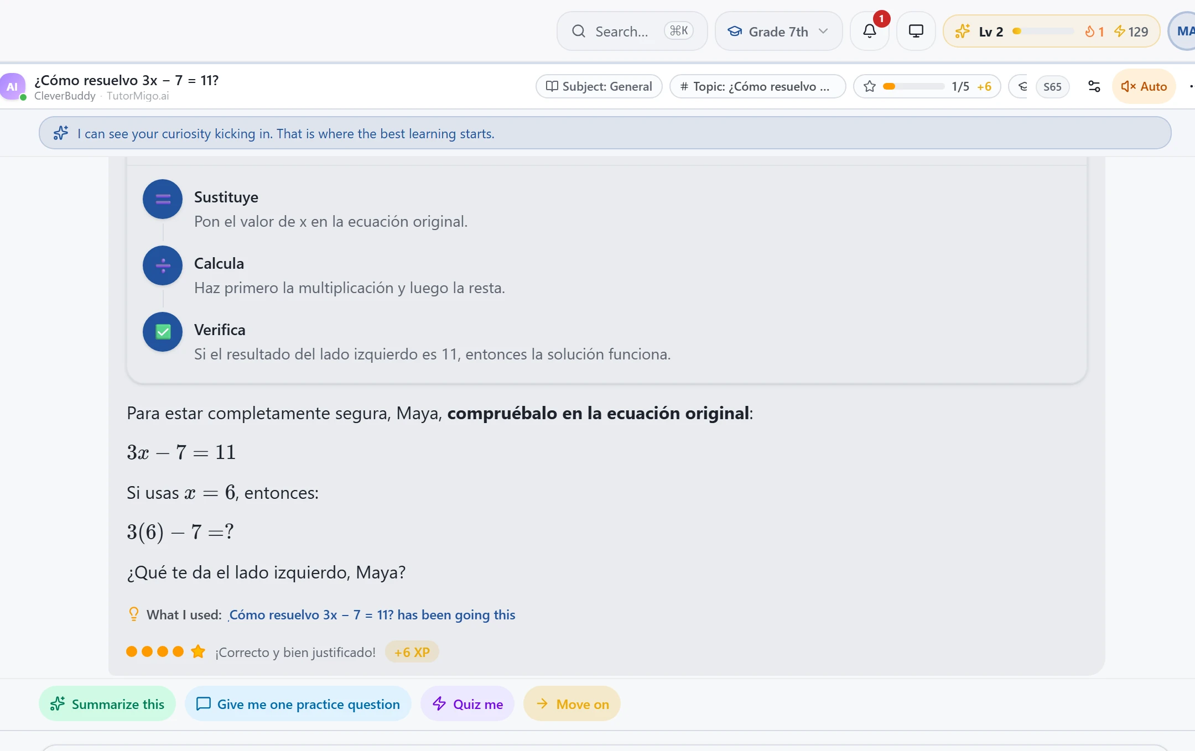Expand the Grade 7th dropdown

[x=778, y=31]
